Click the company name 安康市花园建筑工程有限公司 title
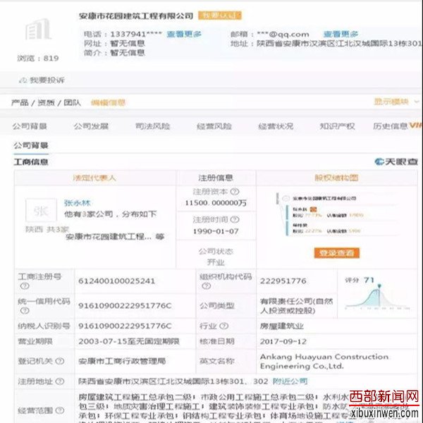This screenshot has width=423, height=423. pos(136,16)
